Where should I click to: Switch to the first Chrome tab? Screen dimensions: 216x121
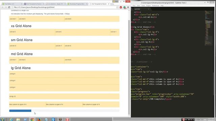point(12,4)
